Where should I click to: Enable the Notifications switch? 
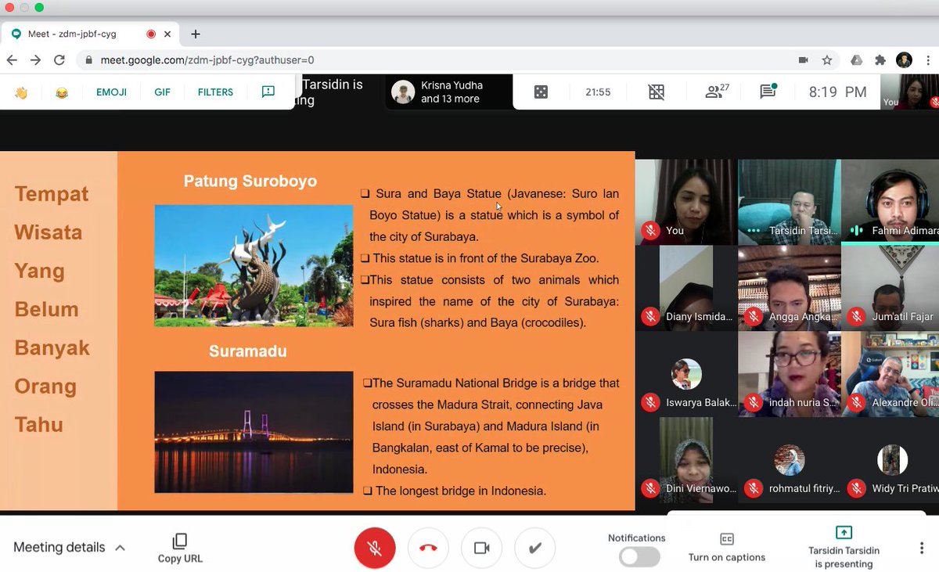[639, 556]
